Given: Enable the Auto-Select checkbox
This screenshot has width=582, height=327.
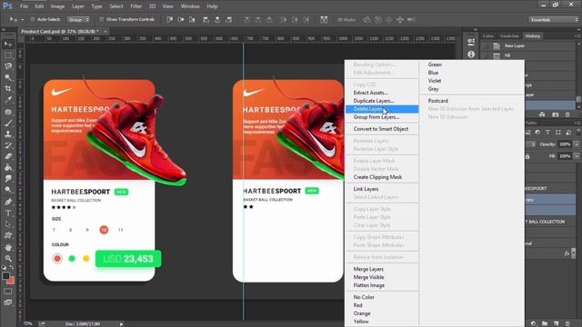Looking at the screenshot, I should pos(33,19).
